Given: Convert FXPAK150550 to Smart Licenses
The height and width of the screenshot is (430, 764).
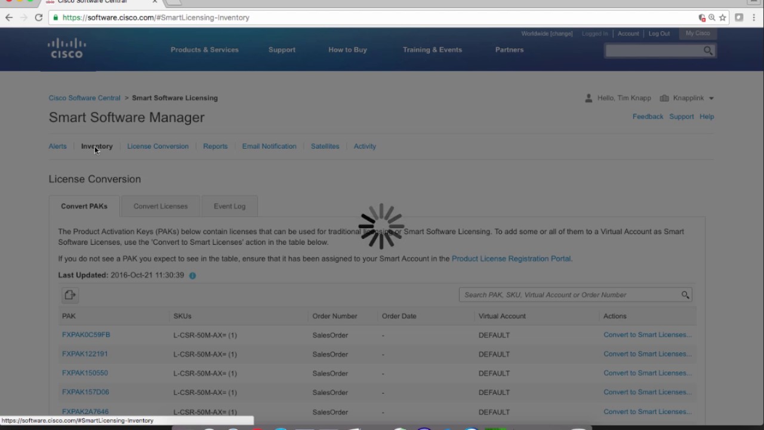Looking at the screenshot, I should pos(648,373).
